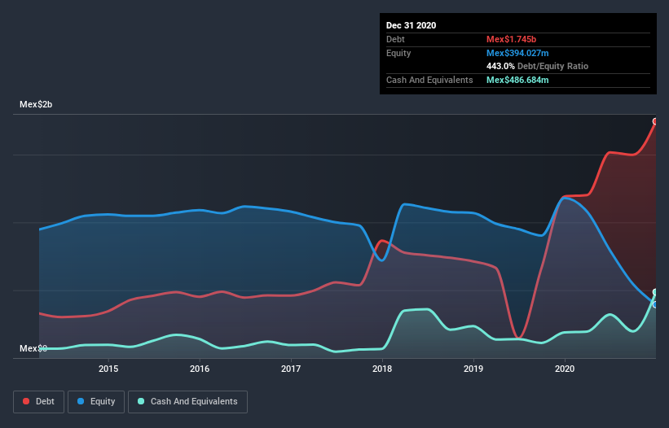The width and height of the screenshot is (669, 428).
Task: Toggle the Cash And Equivalents legend button
Action: [187, 402]
